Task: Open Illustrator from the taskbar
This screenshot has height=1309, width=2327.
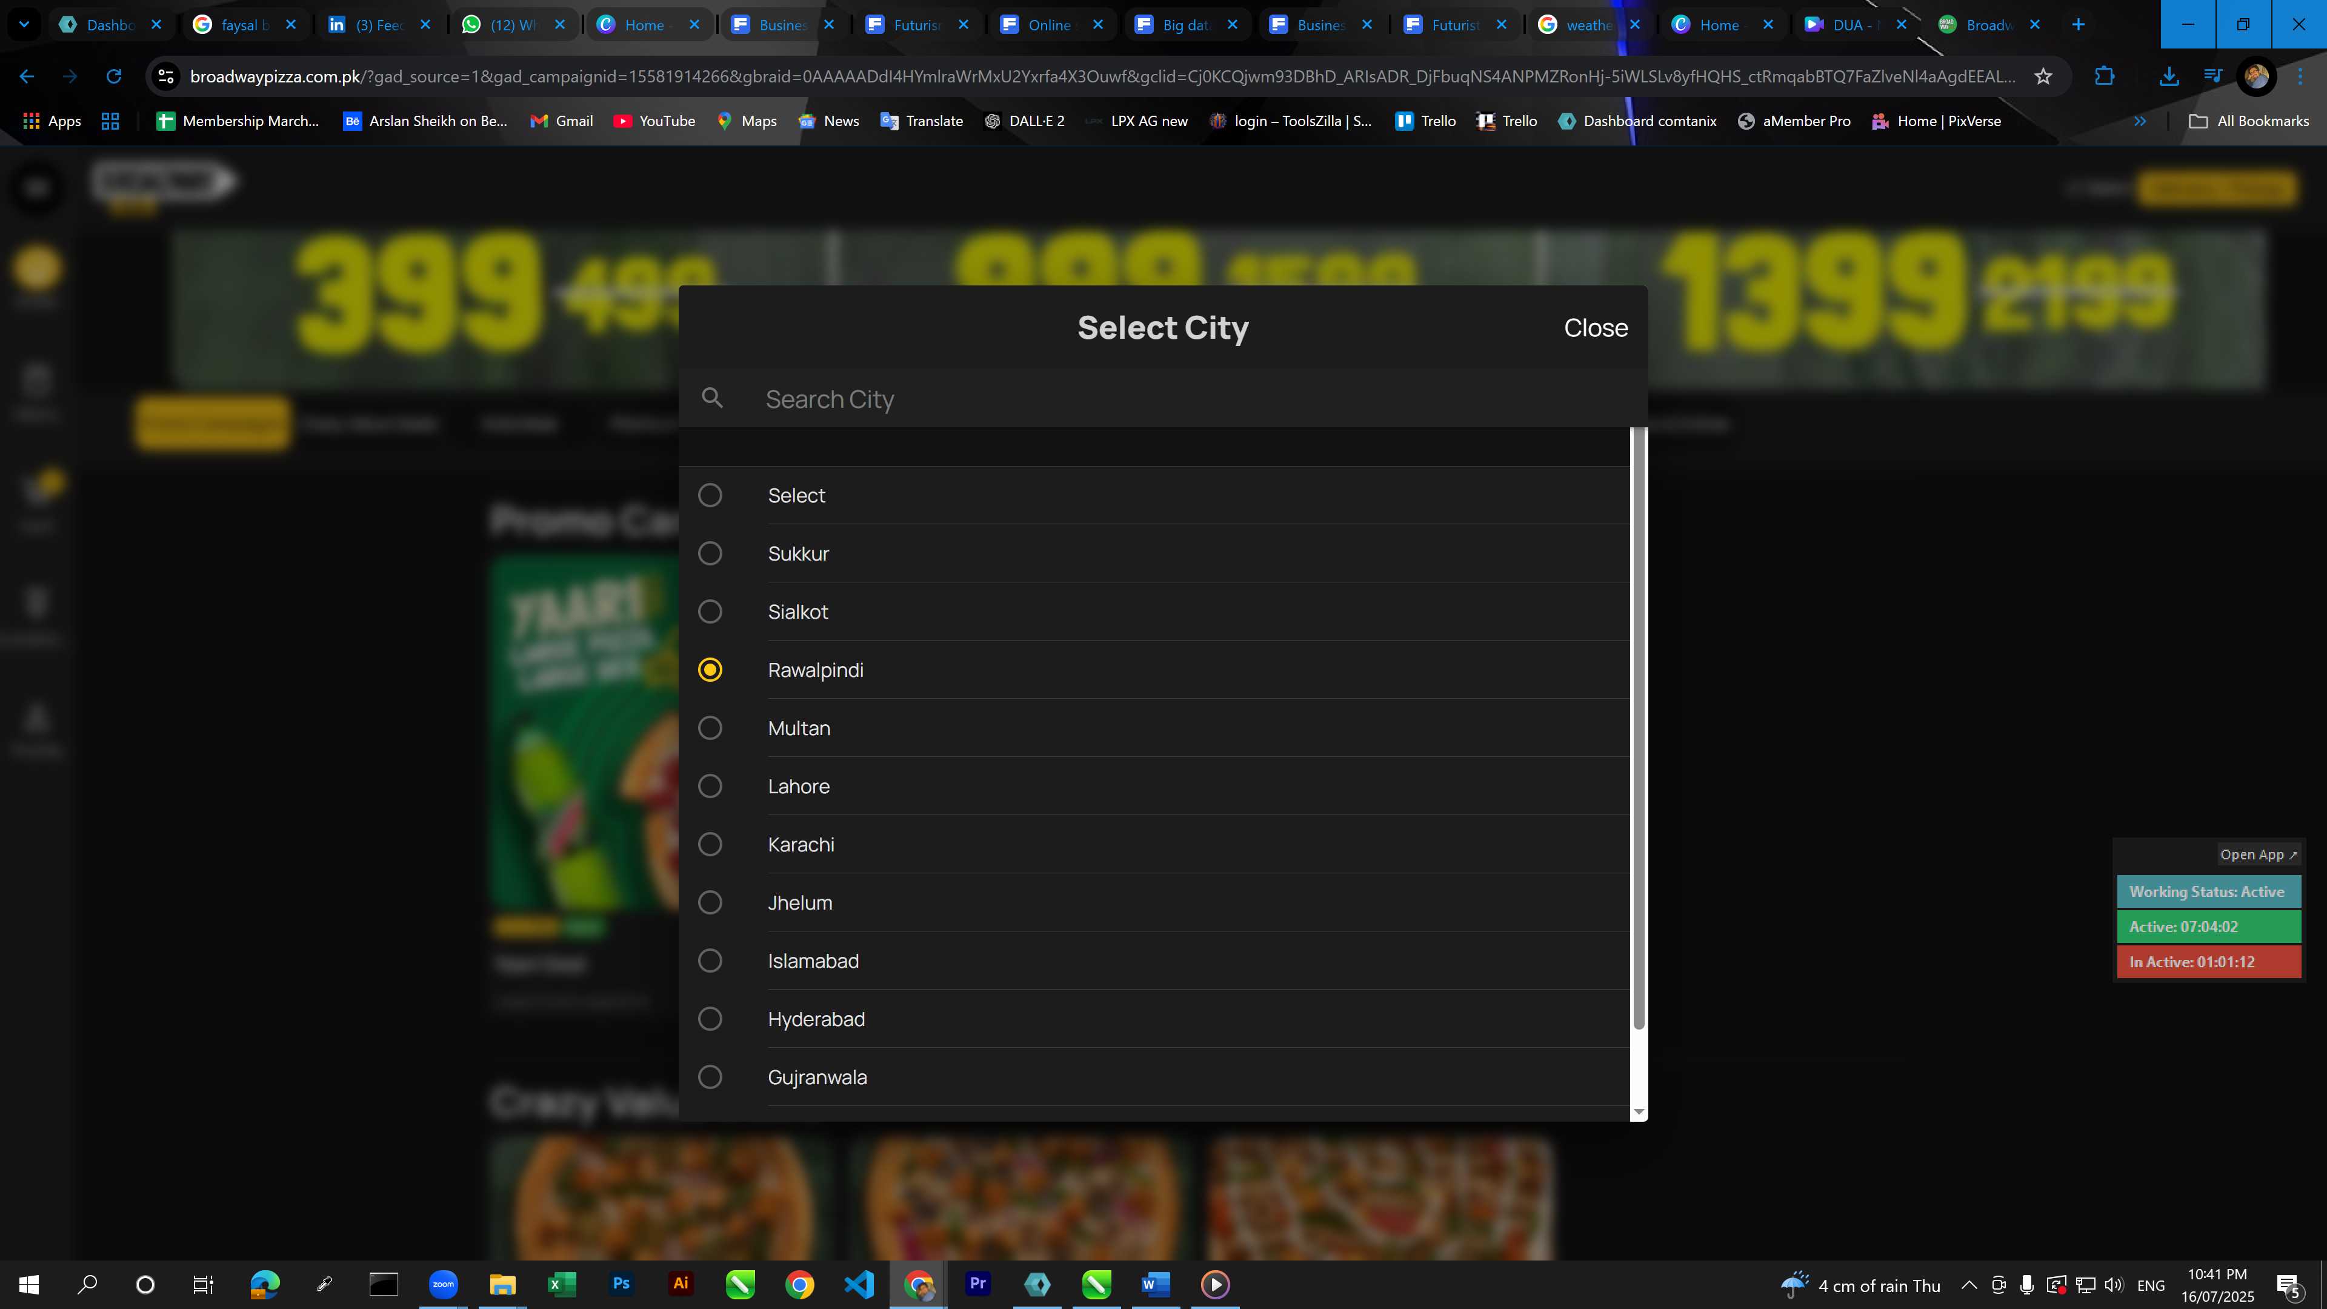Action: [x=681, y=1284]
